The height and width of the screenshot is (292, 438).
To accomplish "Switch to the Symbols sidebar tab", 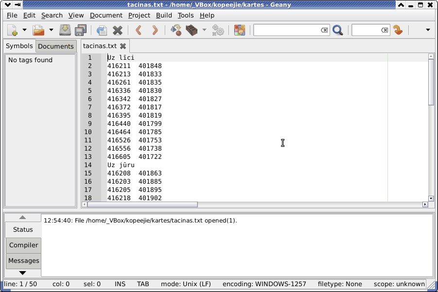I will (x=19, y=46).
